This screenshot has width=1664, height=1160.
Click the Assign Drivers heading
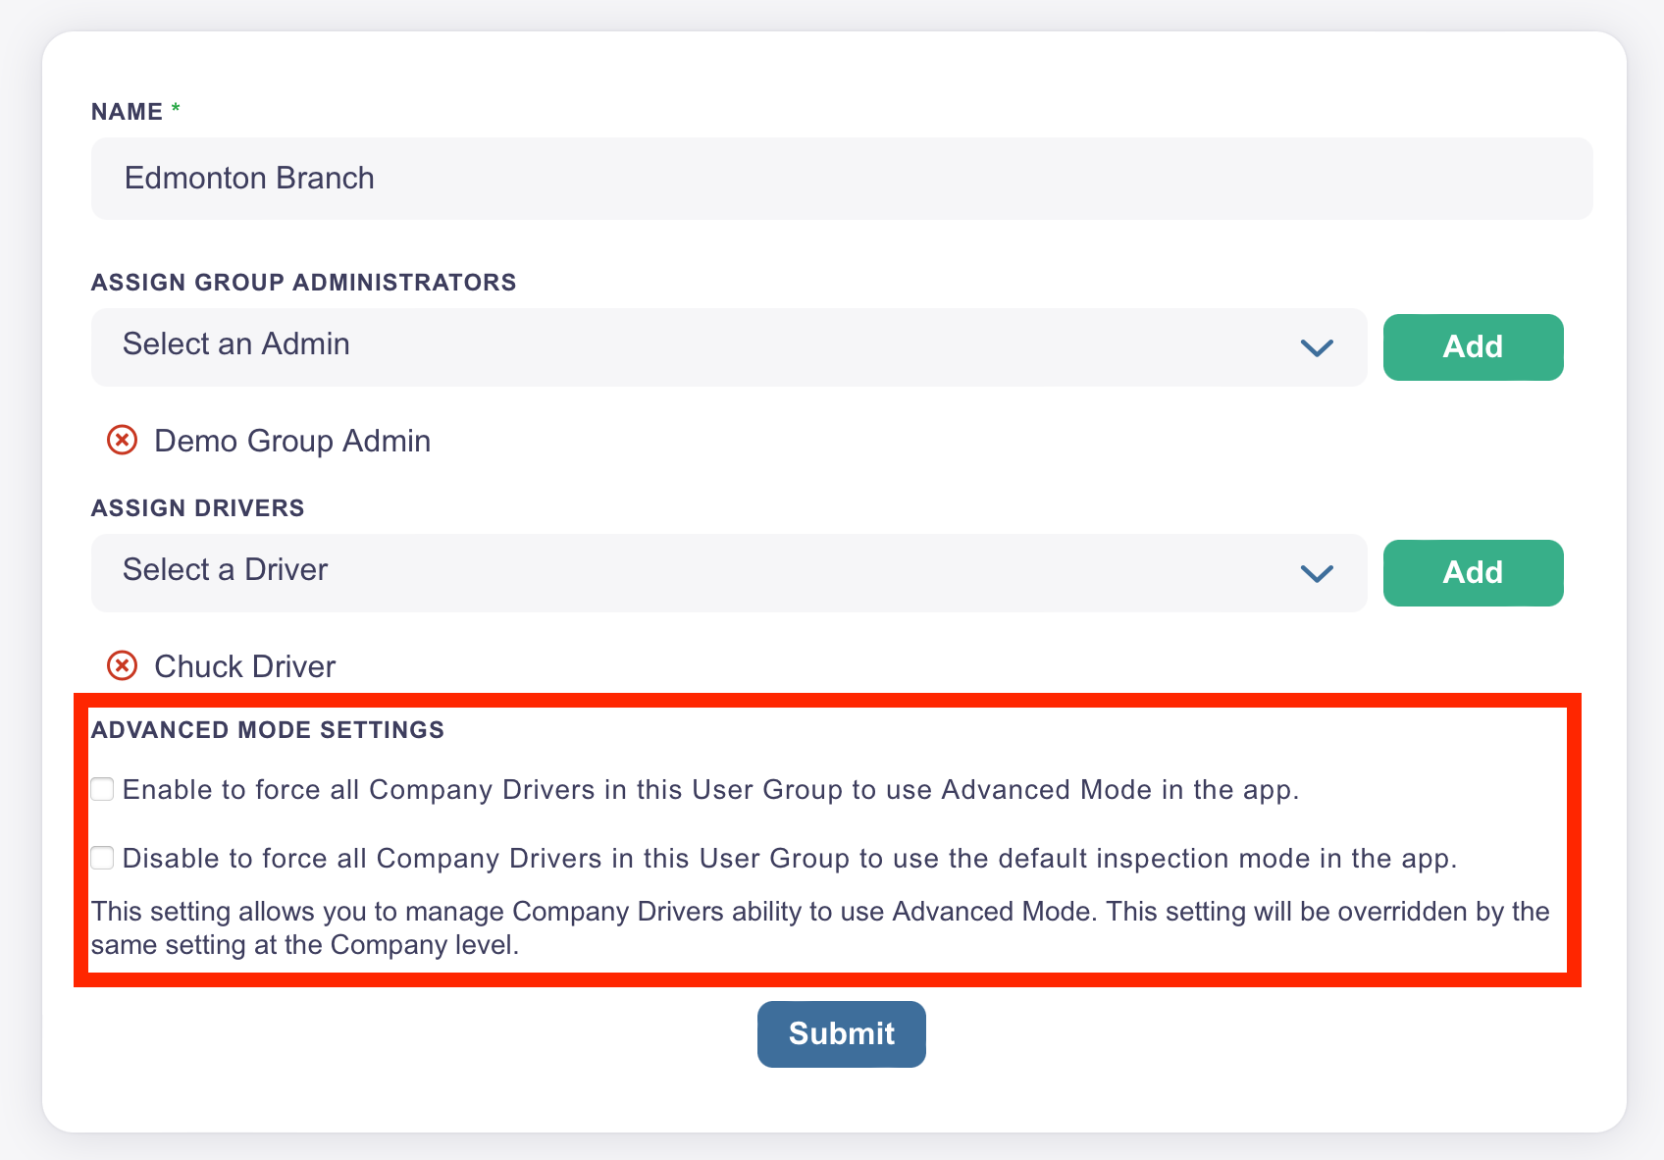point(197,508)
